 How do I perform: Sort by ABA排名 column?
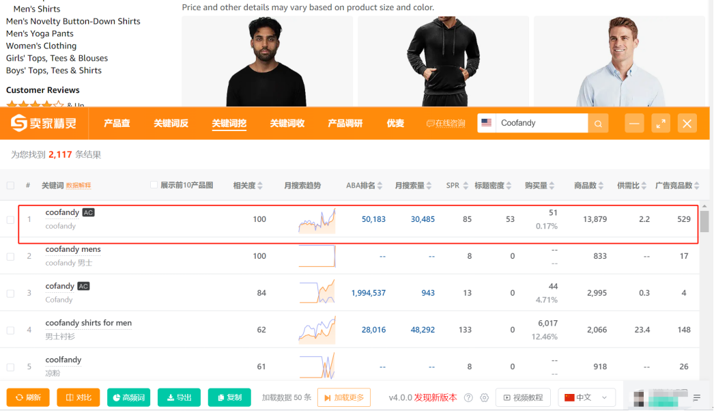click(380, 186)
